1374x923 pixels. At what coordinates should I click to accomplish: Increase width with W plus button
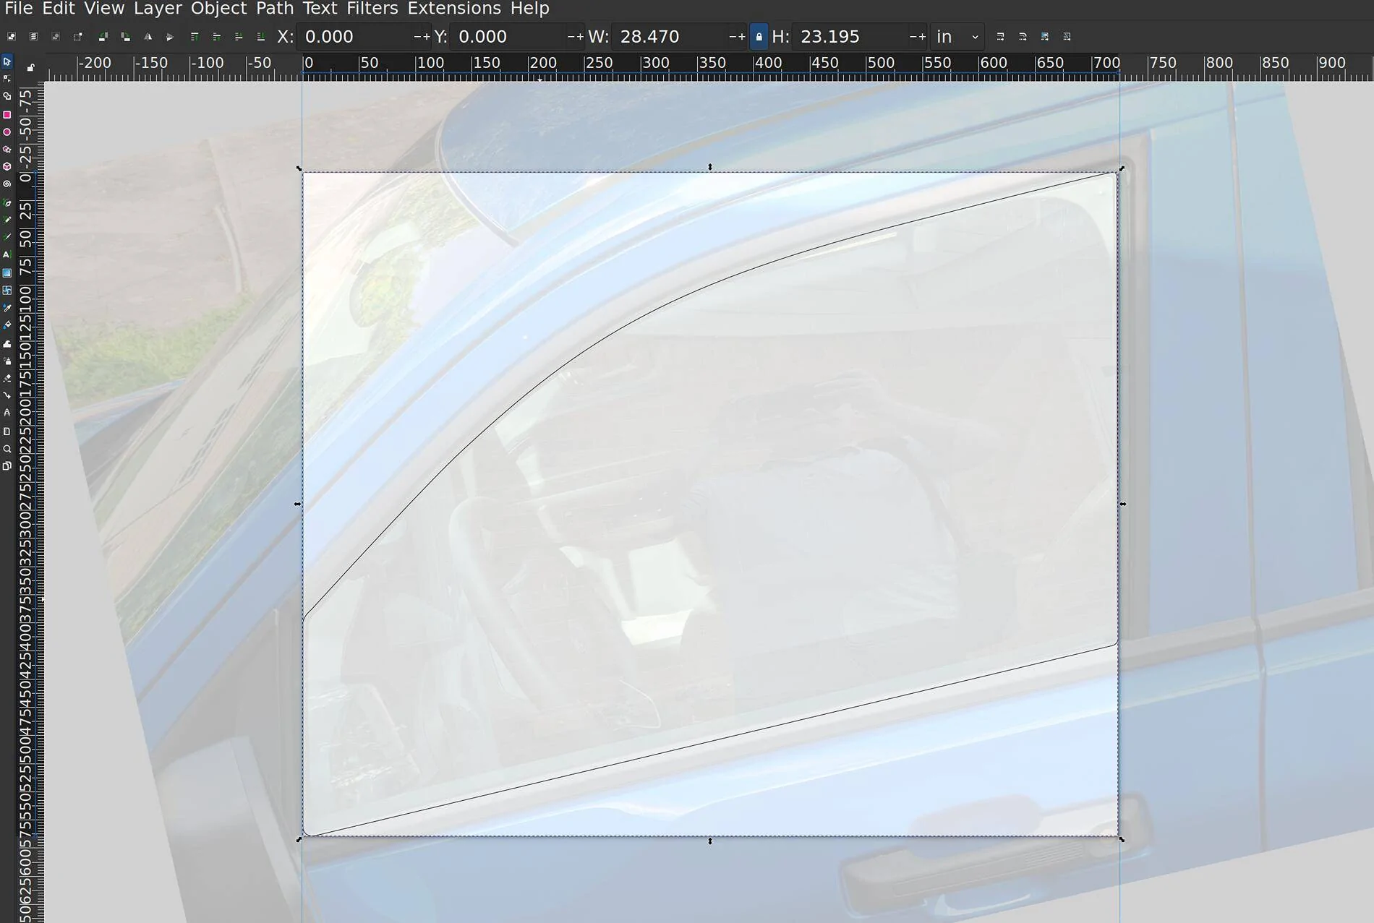pos(741,37)
